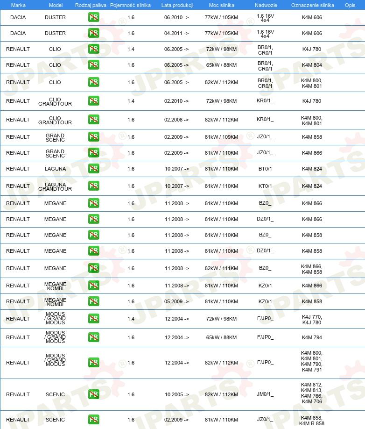The width and height of the screenshot is (365, 429).
Task: Click fuel icon in Laguna Grandtour KT0/1 row
Action: (94, 186)
